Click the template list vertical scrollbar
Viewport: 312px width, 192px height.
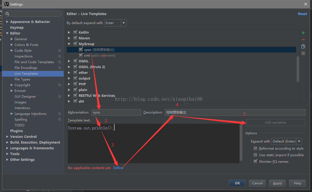click(298, 69)
